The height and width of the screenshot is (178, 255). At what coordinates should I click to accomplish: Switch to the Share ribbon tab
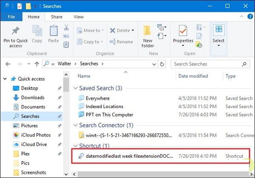point(56,17)
